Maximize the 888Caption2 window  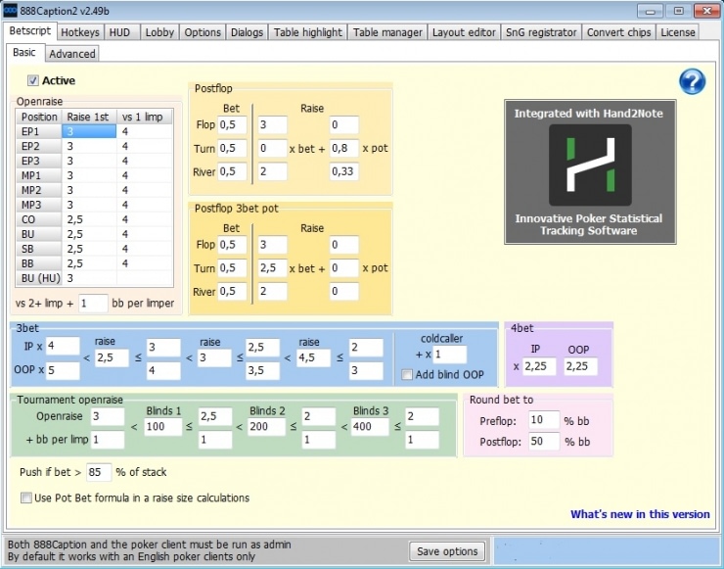678,11
